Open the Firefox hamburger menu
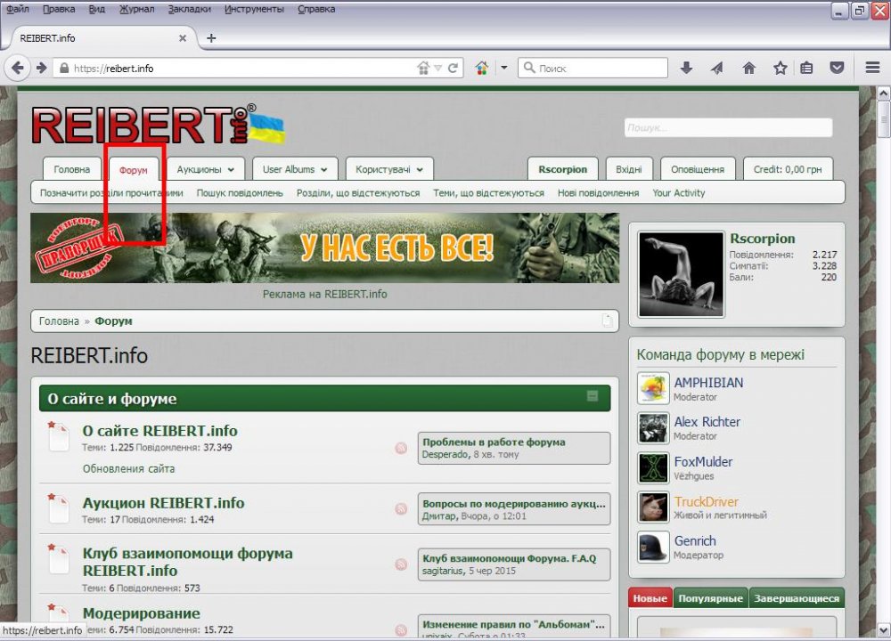Screen dimensions: 891x641 pyautogui.click(x=872, y=68)
